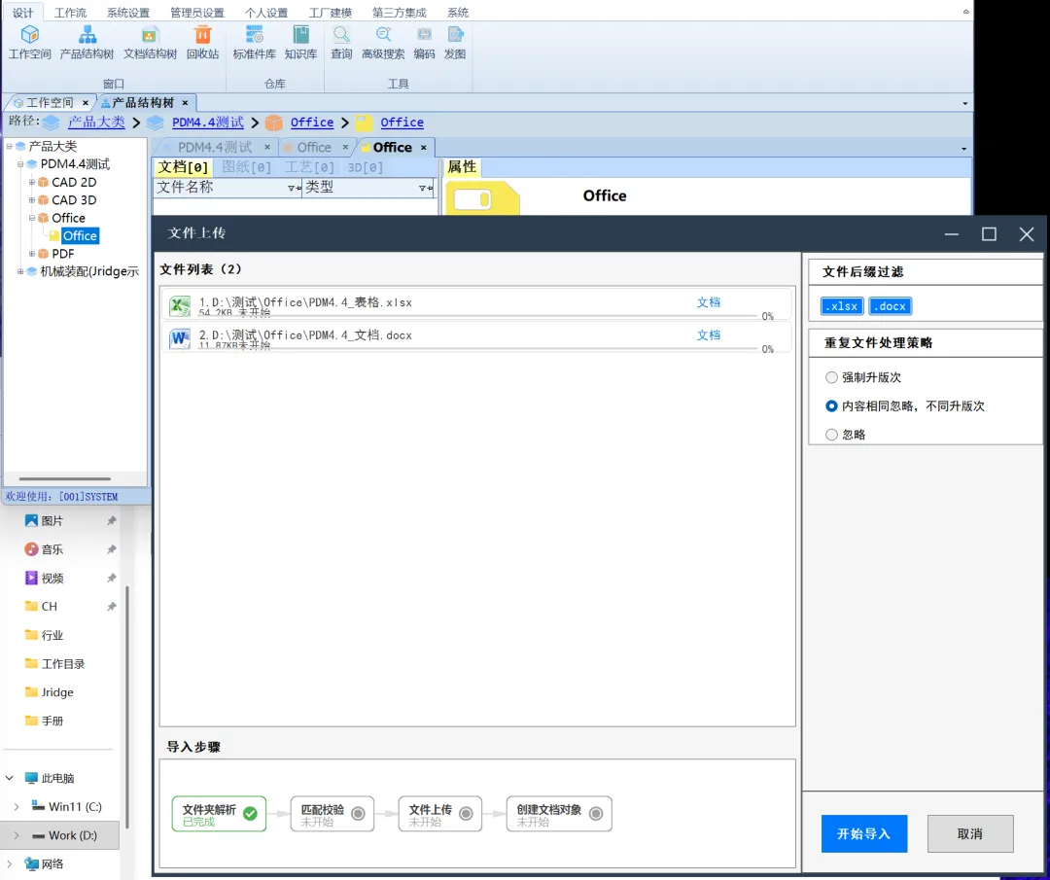Click the 开始导入 button
Viewport: 1050px width, 880px height.
tap(864, 833)
